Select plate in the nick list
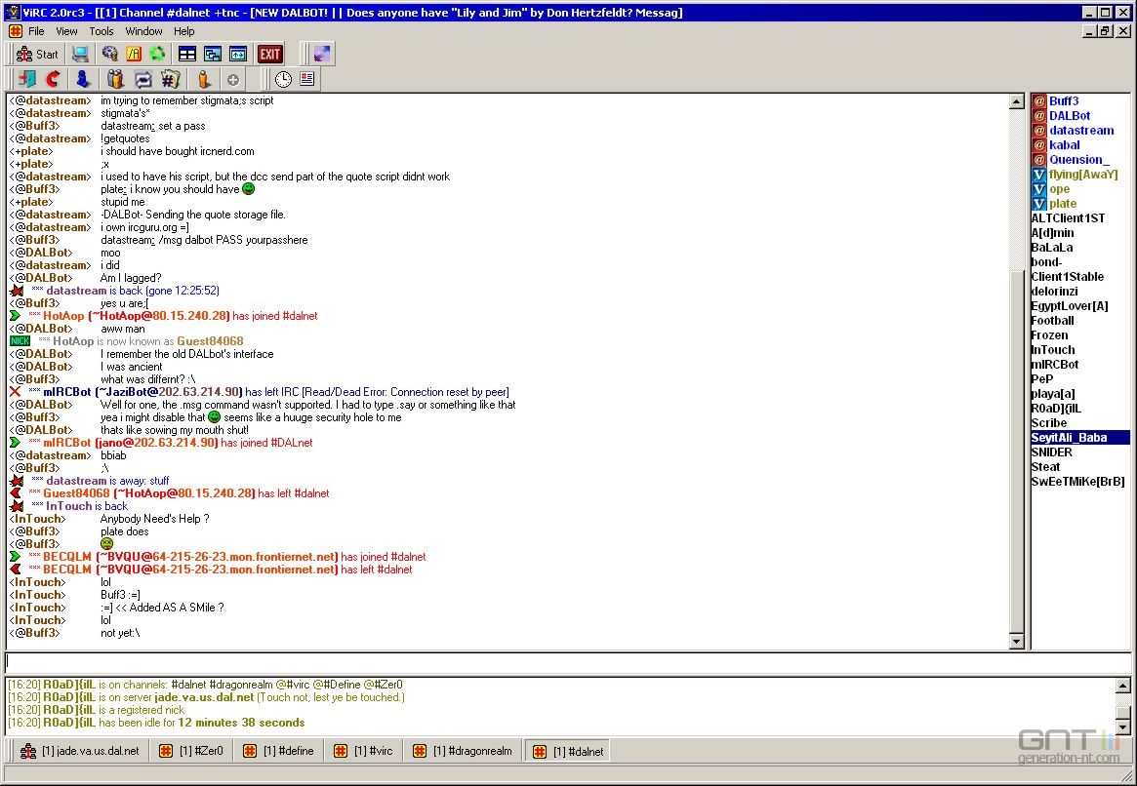This screenshot has height=786, width=1137. 1079,204
